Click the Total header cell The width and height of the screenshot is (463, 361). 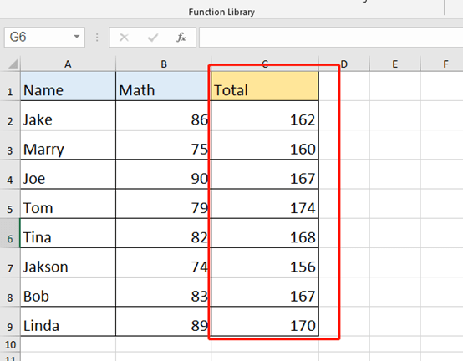point(265,86)
